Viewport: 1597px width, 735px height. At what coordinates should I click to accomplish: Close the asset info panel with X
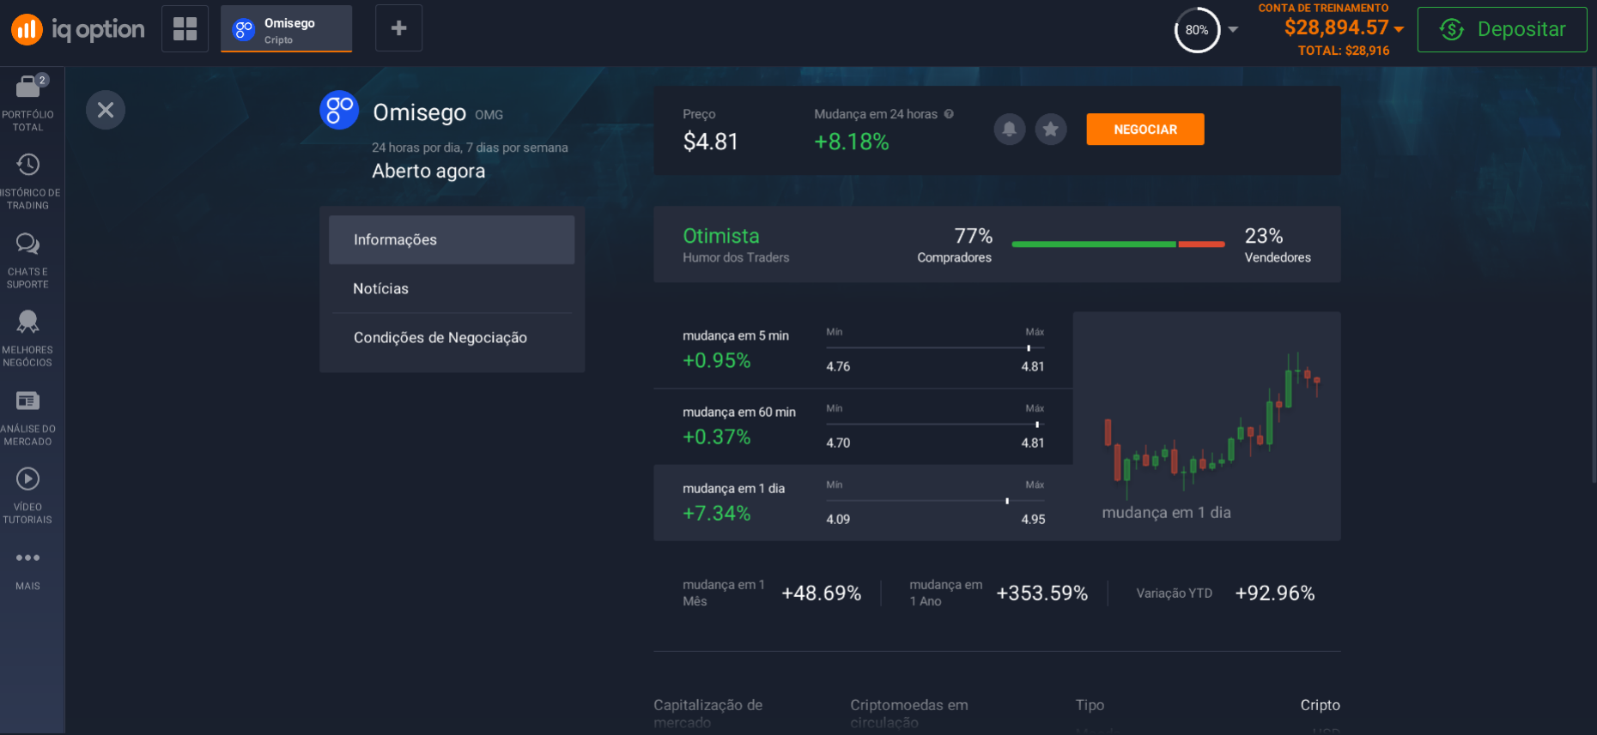coord(106,110)
